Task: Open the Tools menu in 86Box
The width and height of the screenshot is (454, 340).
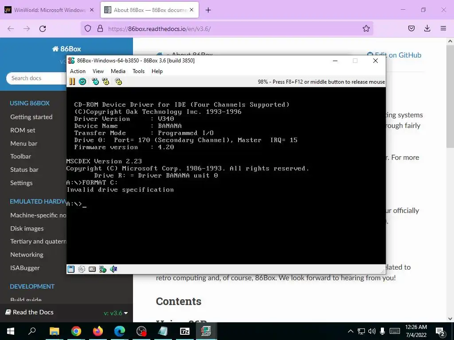Action: tap(138, 71)
